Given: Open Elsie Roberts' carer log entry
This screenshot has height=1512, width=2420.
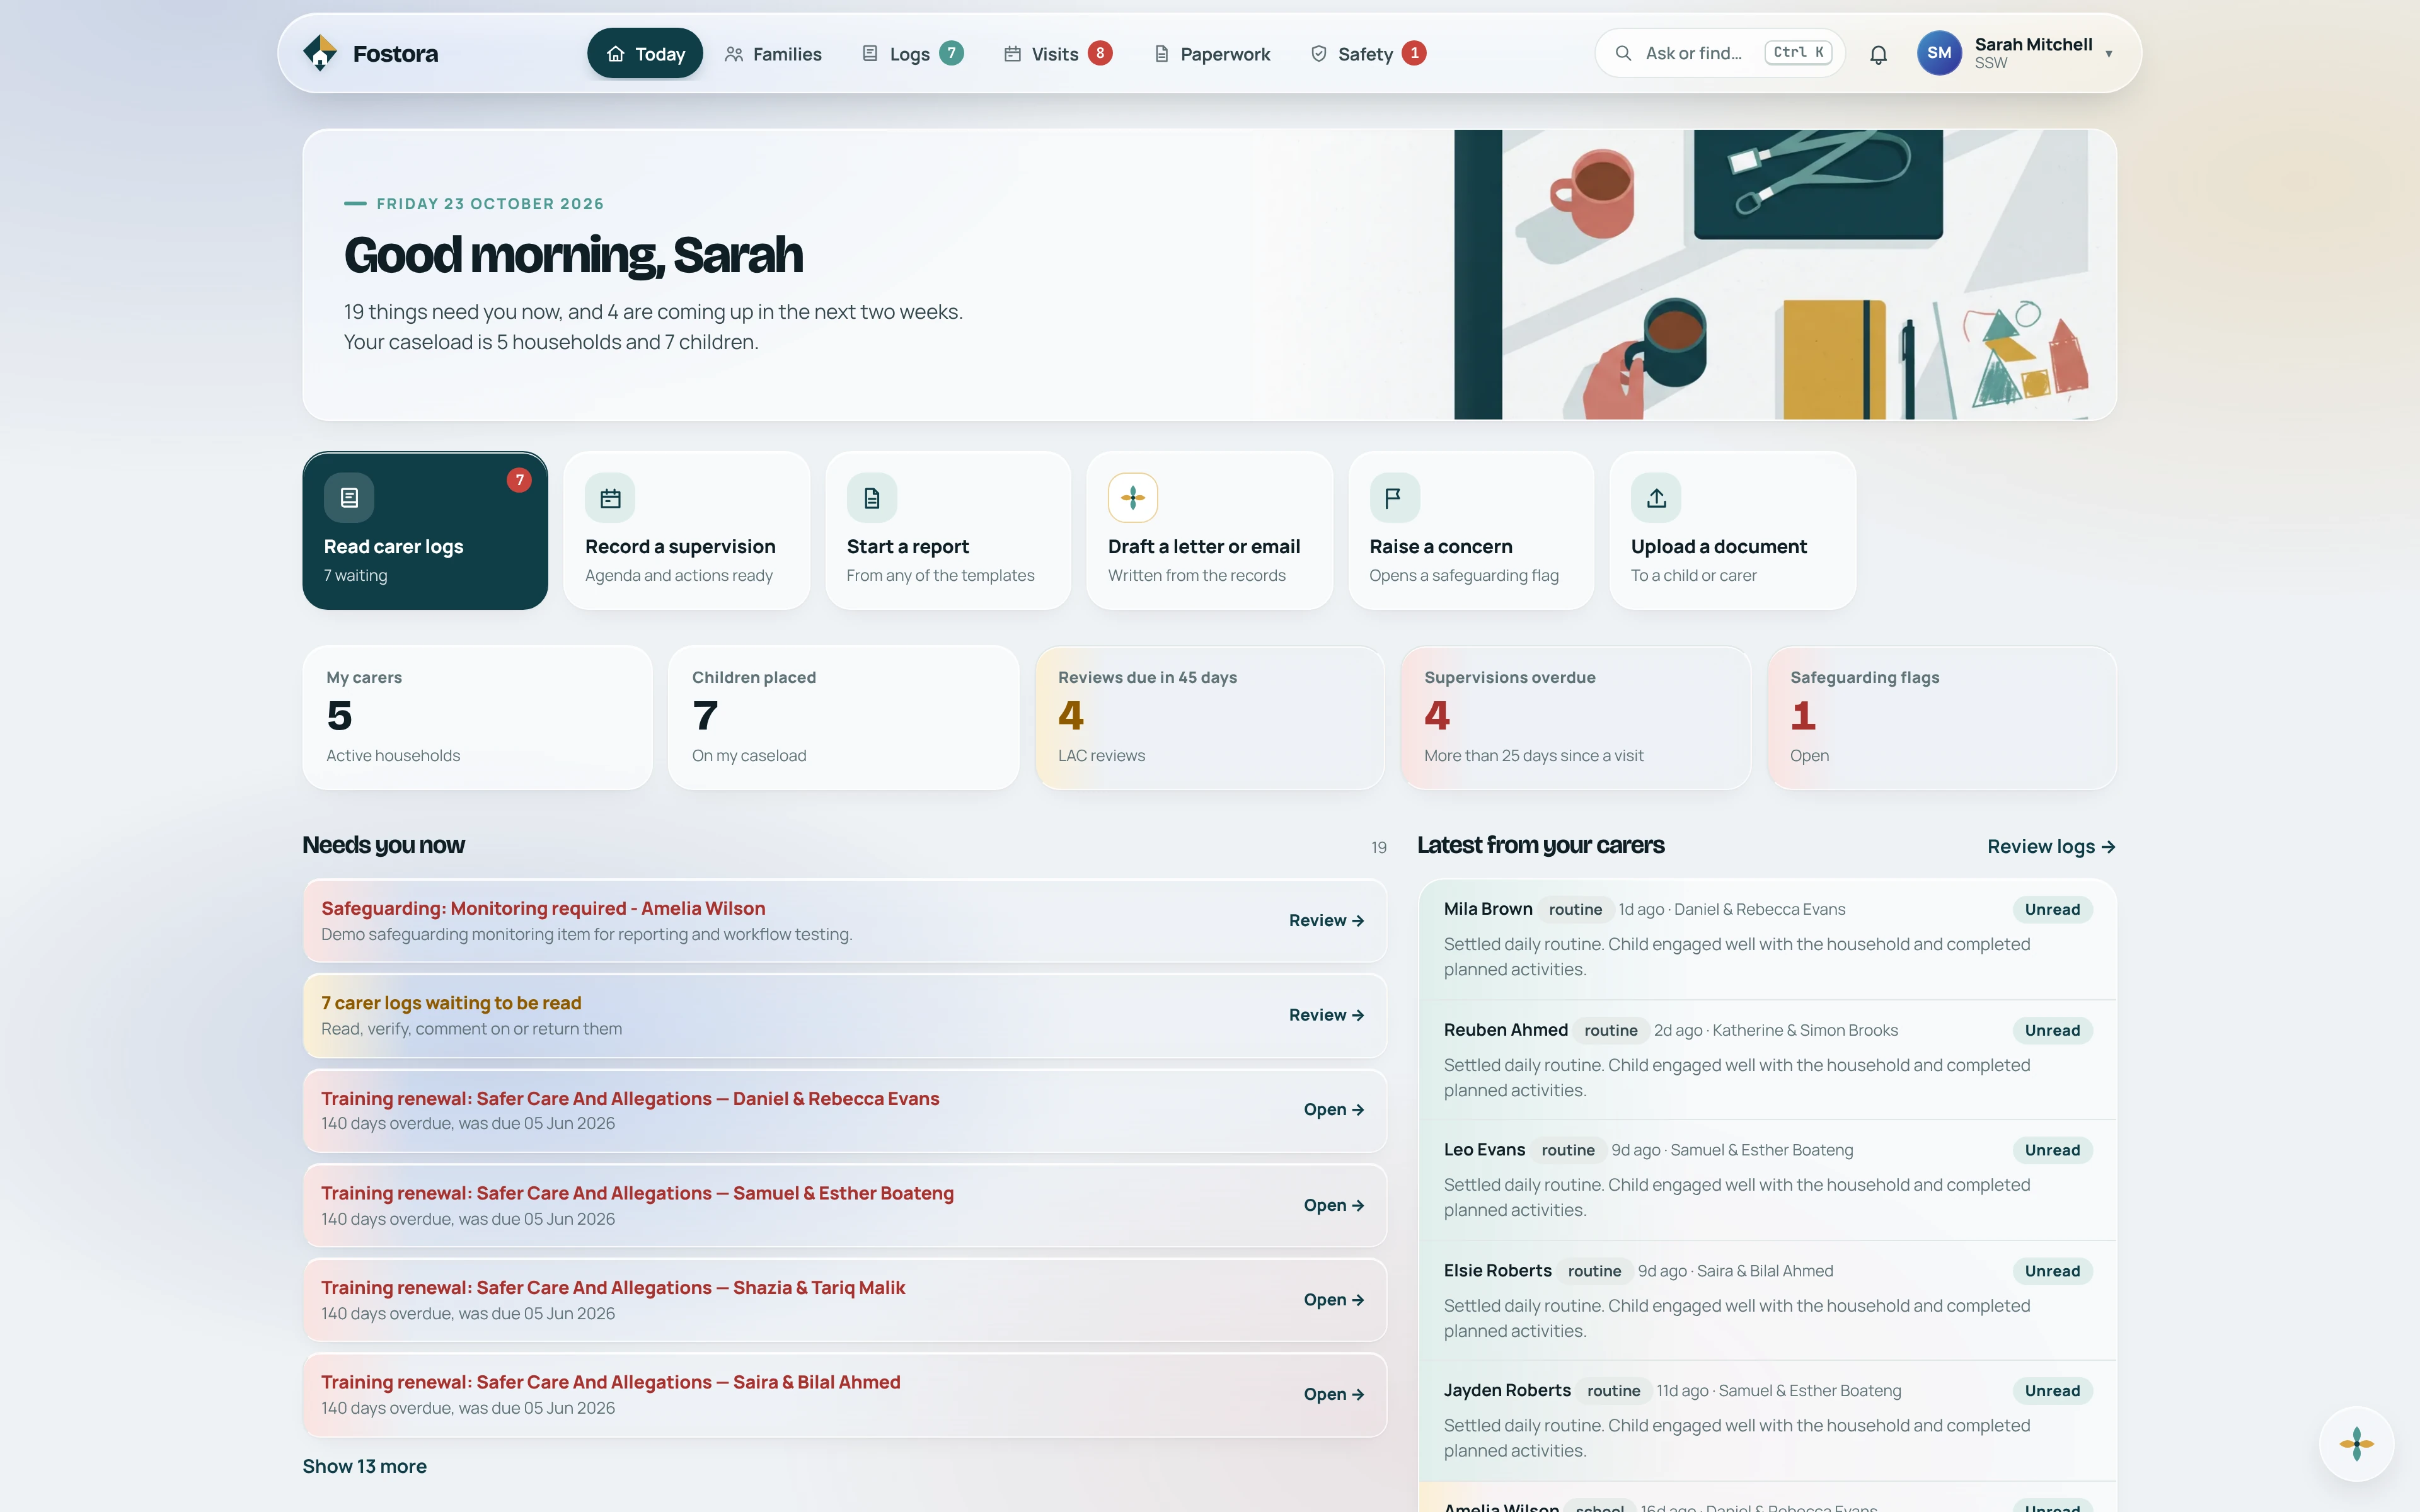Looking at the screenshot, I should pos(1767,1300).
